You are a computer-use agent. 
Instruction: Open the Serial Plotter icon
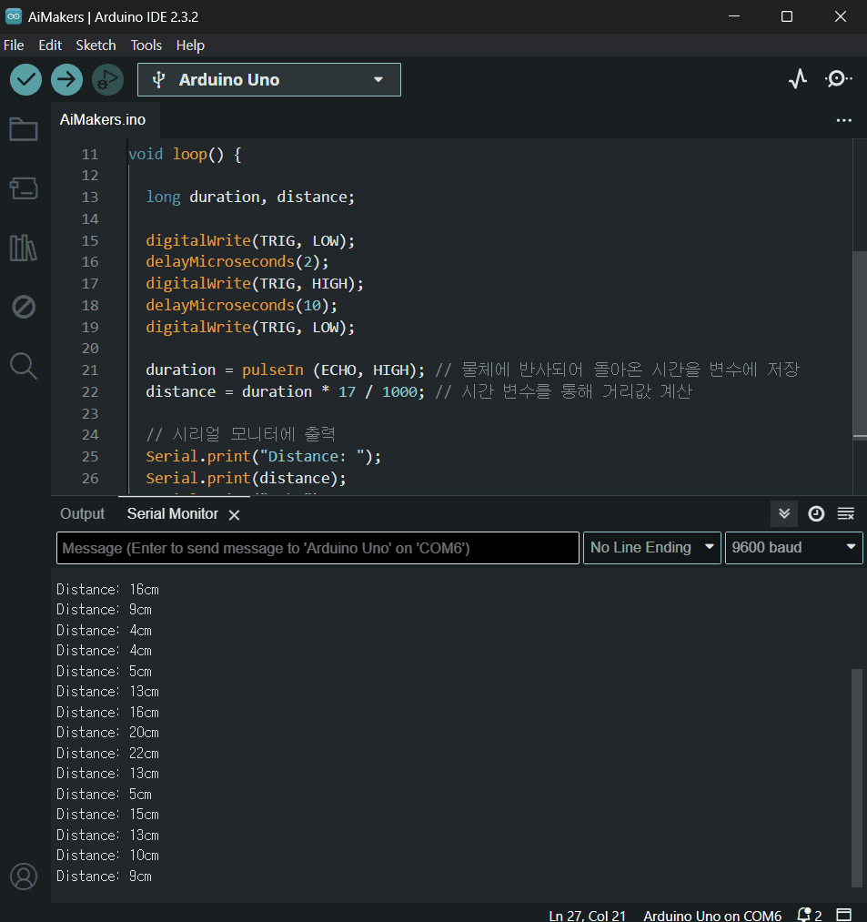click(798, 79)
